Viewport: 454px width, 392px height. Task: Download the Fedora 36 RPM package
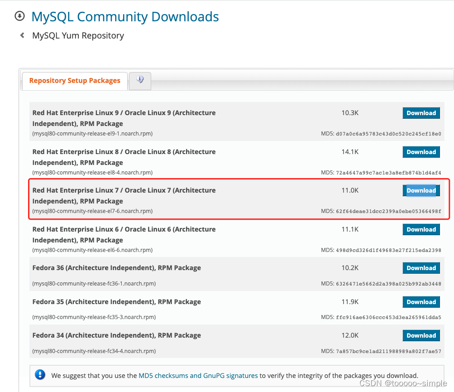[x=421, y=268]
